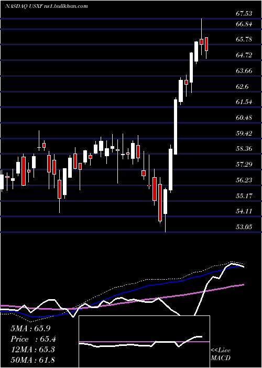Click the 63.66 price axis label
This screenshot has width=262, height=368.
[x=244, y=70]
